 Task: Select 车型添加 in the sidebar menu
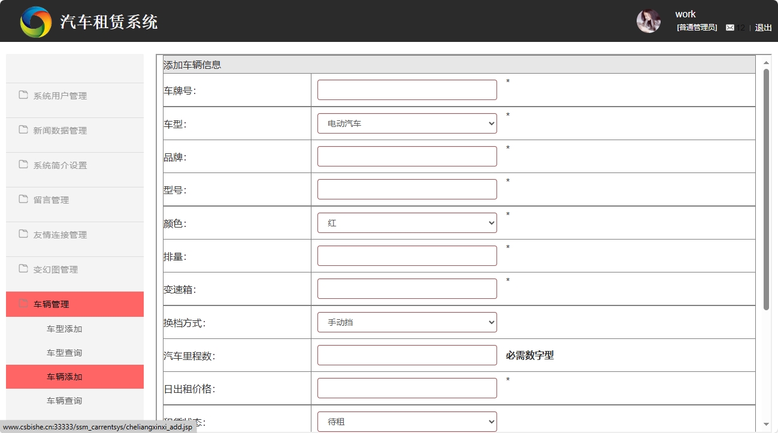[x=65, y=328]
